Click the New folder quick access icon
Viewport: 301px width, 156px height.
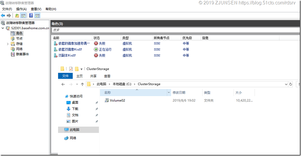77,69
